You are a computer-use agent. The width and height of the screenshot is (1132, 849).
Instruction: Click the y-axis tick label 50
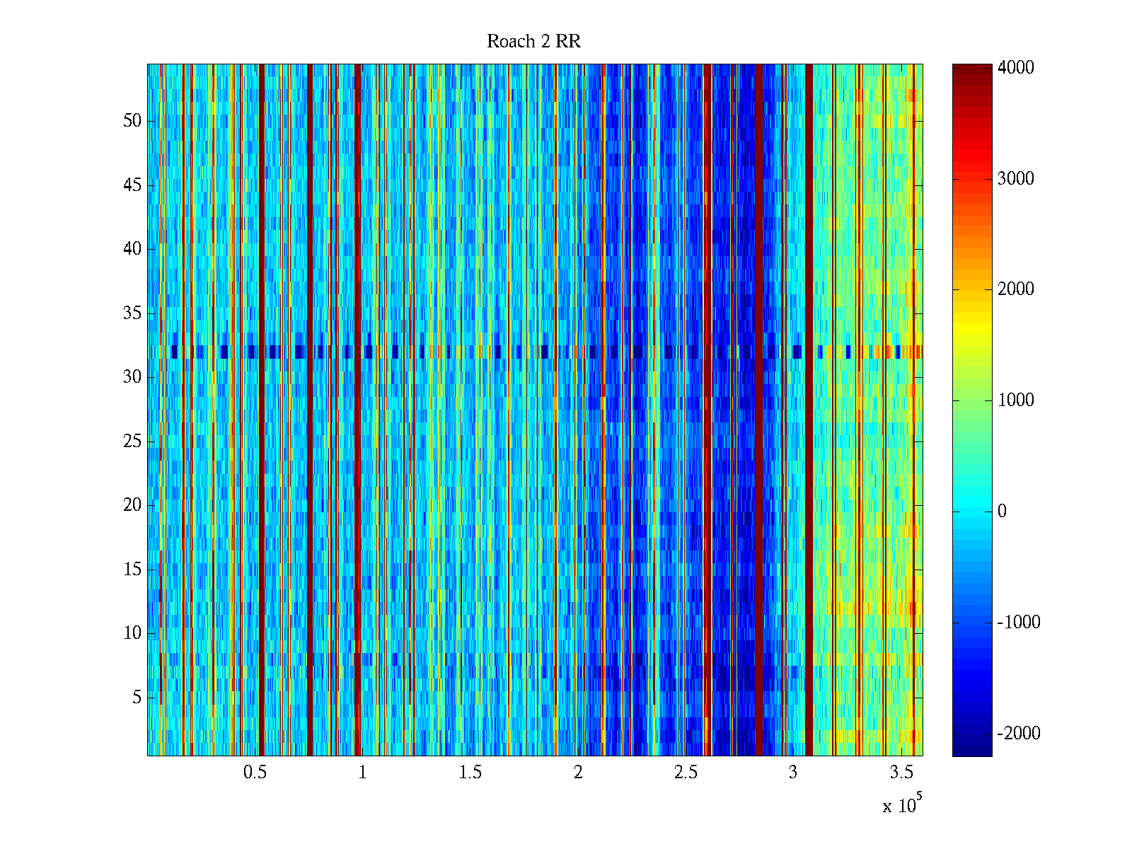tap(132, 121)
